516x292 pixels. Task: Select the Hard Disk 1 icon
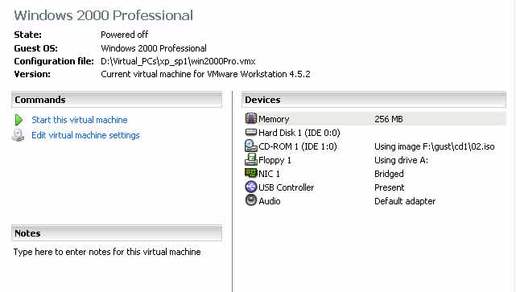251,132
